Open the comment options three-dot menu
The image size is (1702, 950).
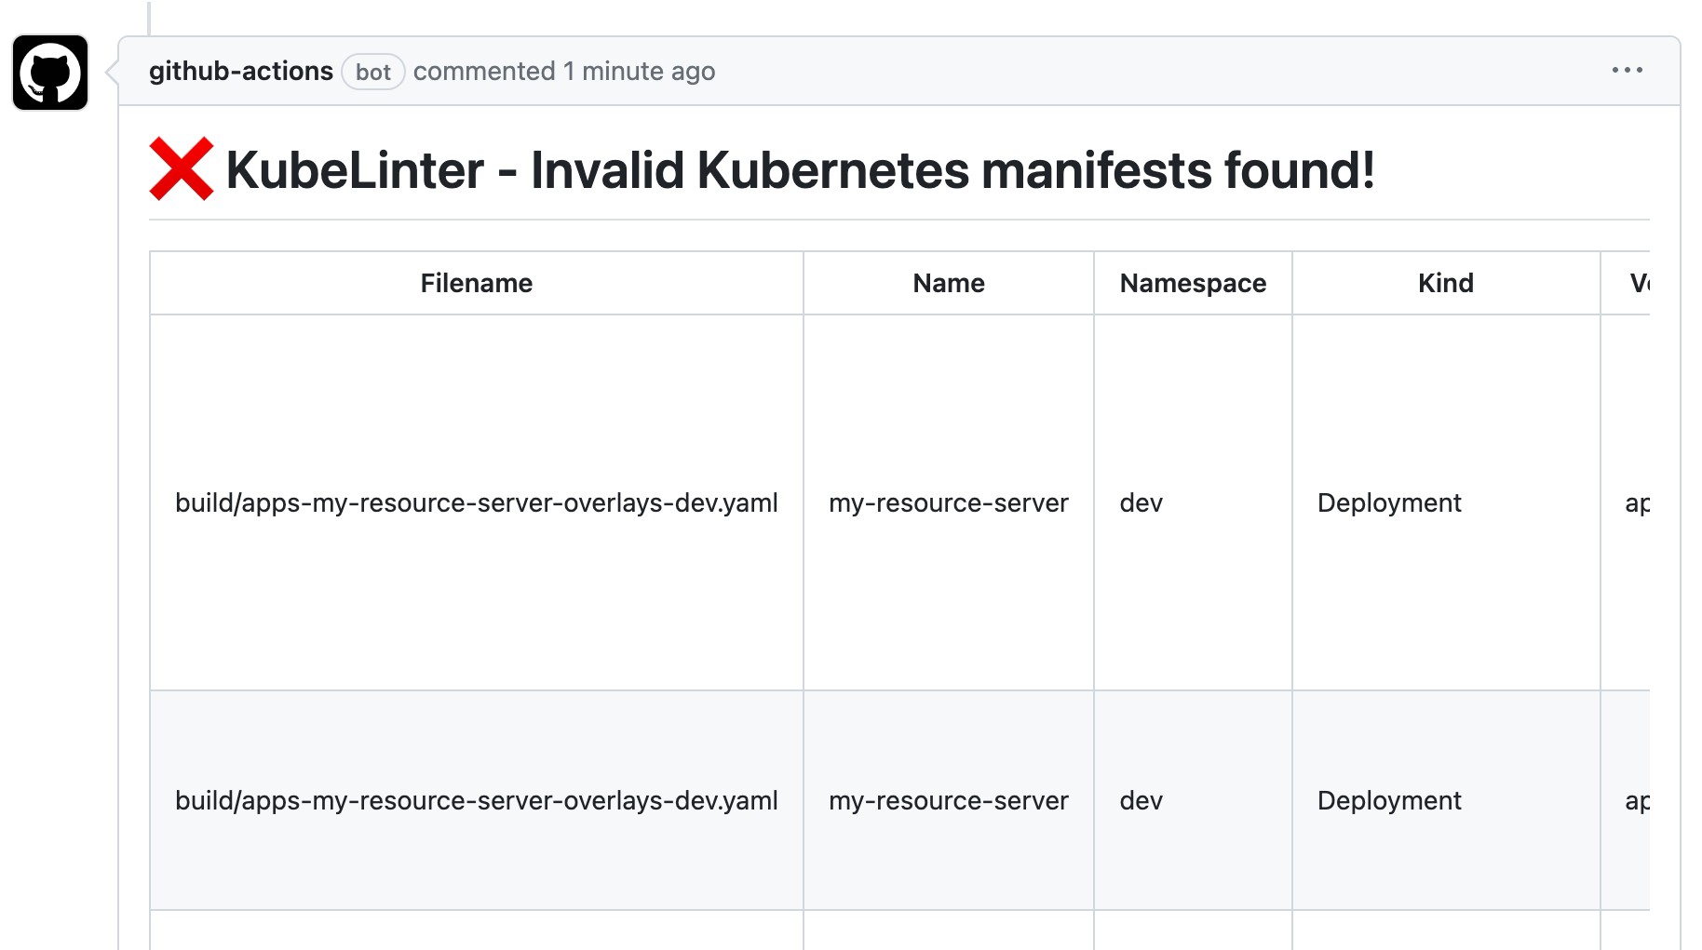click(x=1627, y=71)
